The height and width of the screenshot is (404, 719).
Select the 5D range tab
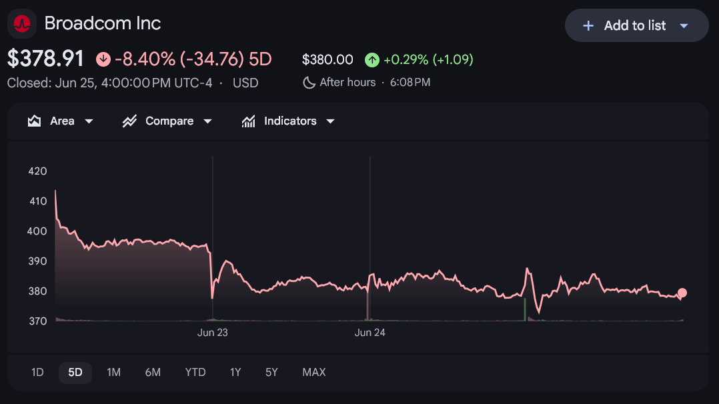(75, 373)
